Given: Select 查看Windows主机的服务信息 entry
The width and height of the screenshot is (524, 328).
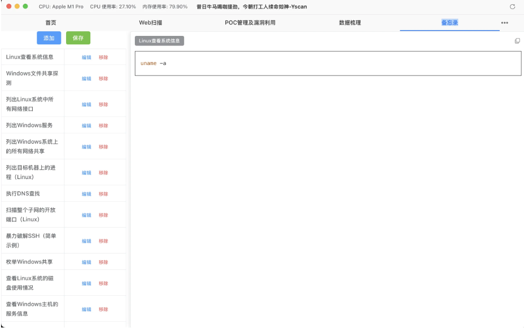Looking at the screenshot, I should [x=32, y=309].
